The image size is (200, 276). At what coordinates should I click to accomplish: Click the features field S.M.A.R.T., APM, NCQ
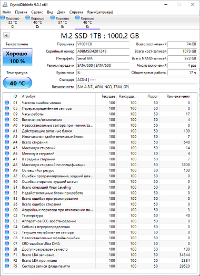tap(136, 87)
